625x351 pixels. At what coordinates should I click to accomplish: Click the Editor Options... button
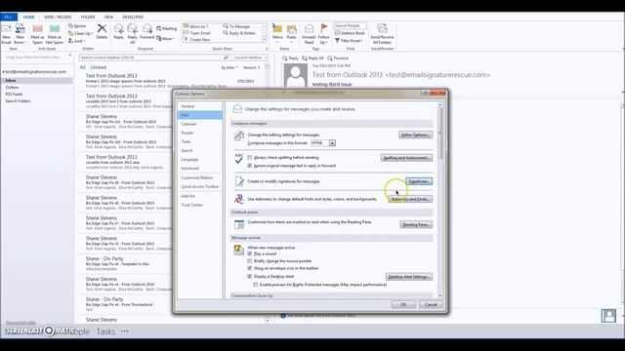[x=415, y=135]
